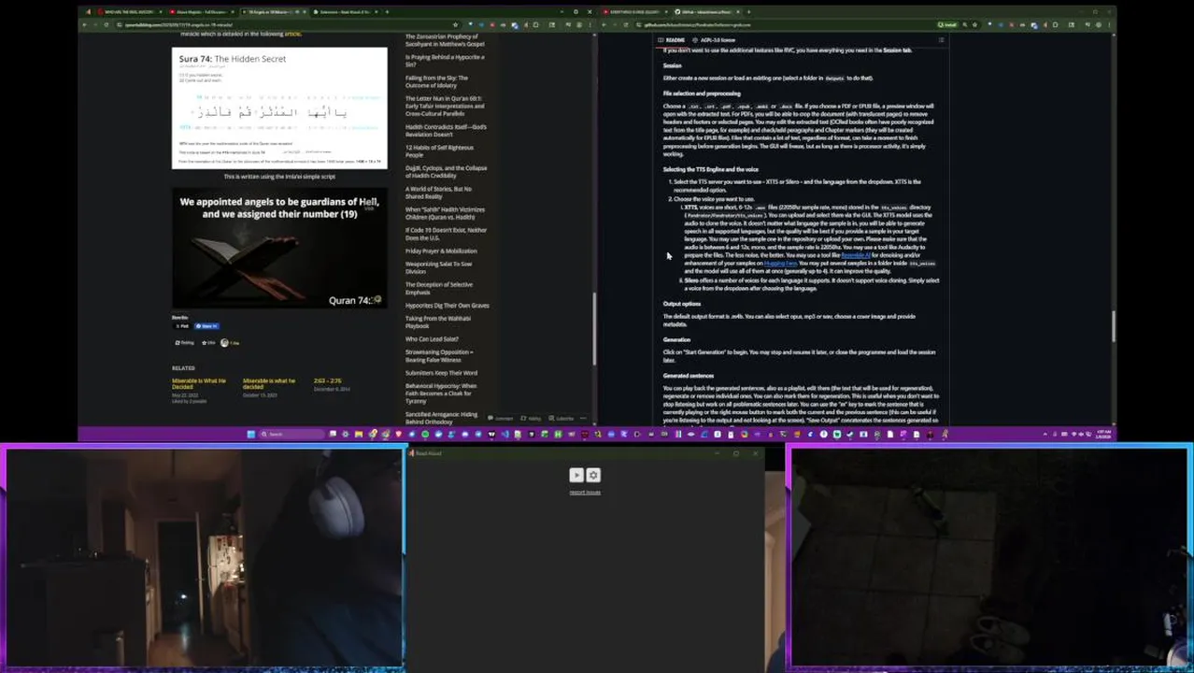The image size is (1194, 673).
Task: Open 'The Zoroastrian Prophecy of Saoshyant' article
Action: point(445,40)
